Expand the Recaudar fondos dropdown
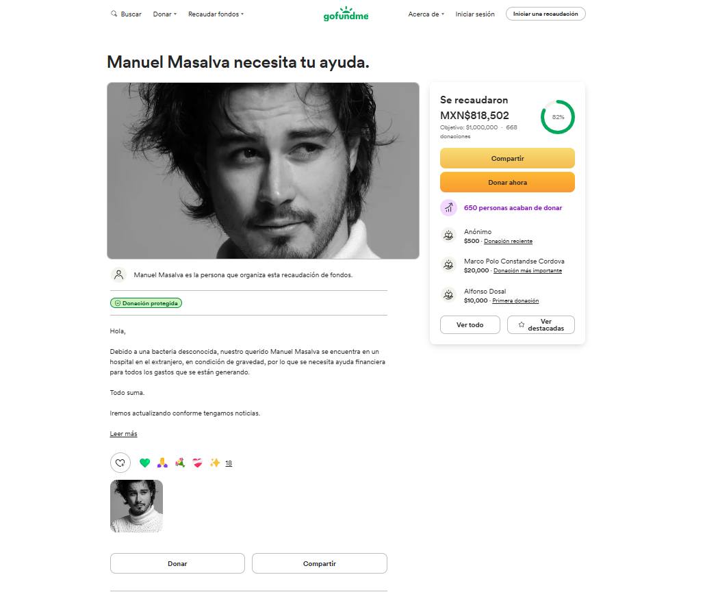 216,14
